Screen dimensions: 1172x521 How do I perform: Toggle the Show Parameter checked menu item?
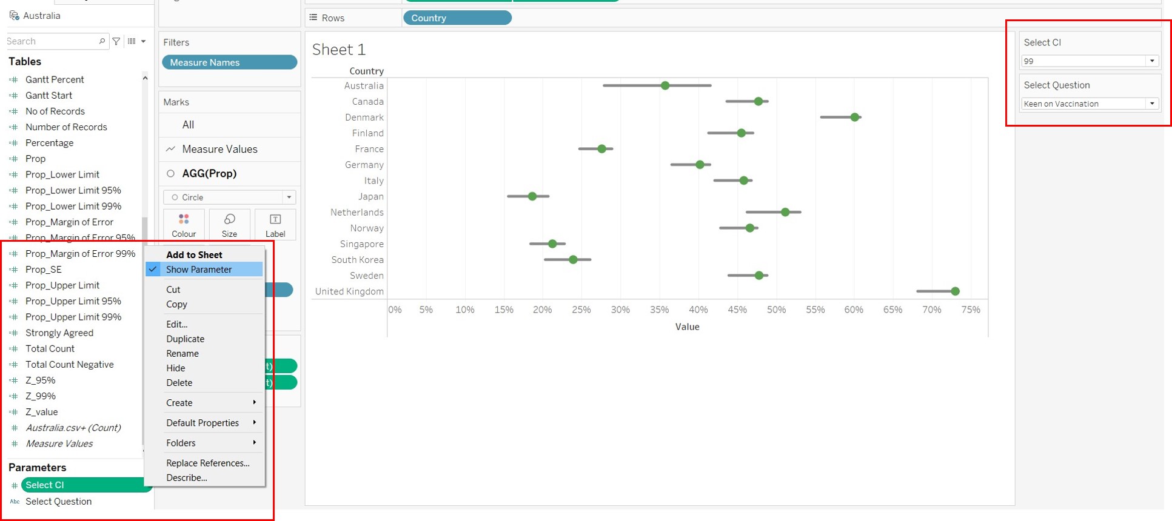tap(199, 270)
